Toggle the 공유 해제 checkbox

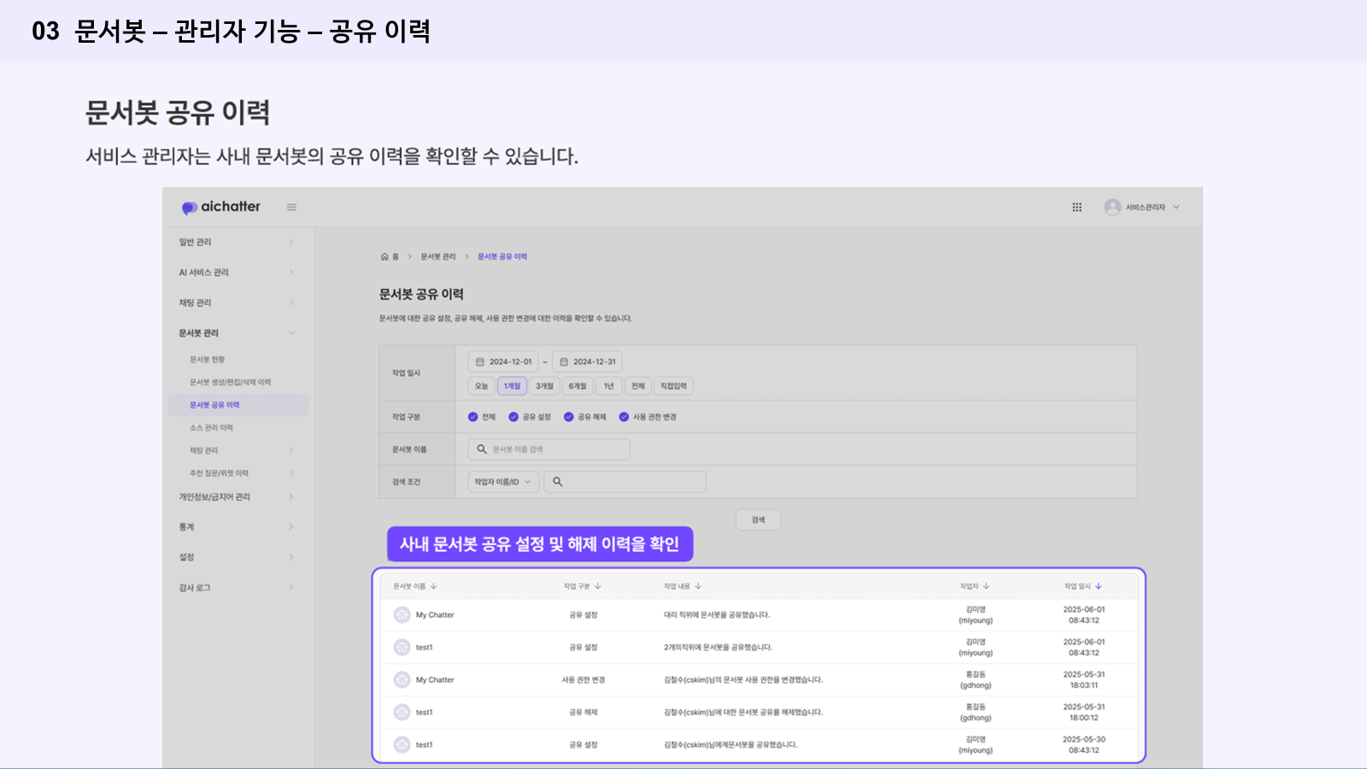point(568,418)
